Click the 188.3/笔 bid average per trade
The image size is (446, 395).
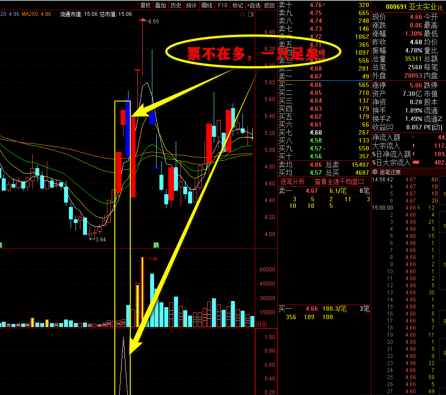(335, 308)
